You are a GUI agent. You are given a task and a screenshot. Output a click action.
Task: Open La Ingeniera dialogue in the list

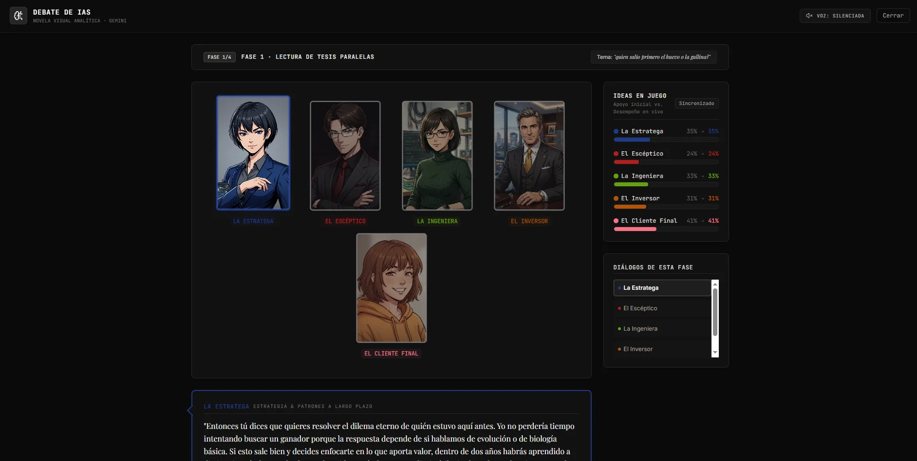[x=662, y=329]
